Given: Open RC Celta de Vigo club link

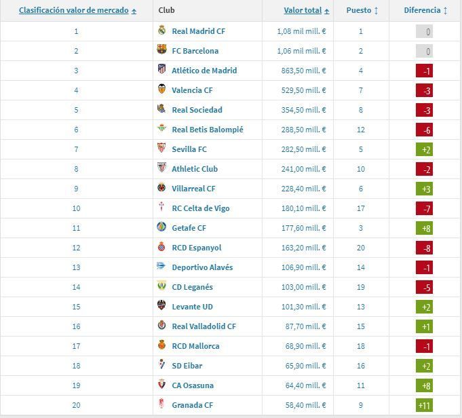Looking at the screenshot, I should (201, 208).
